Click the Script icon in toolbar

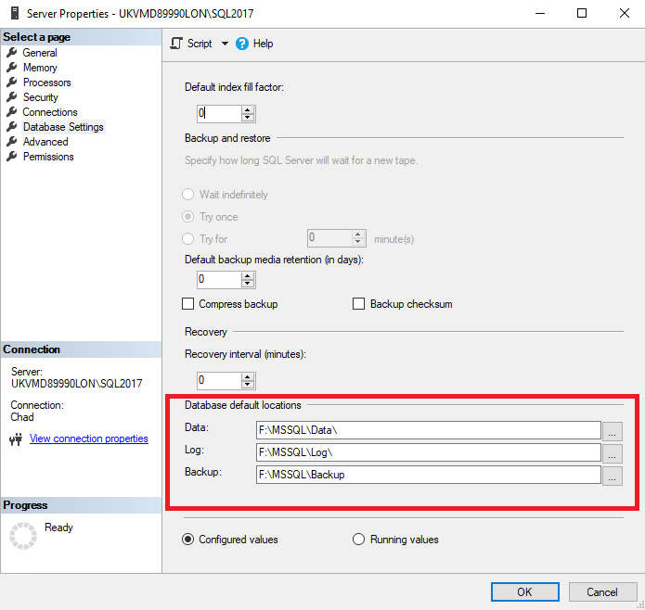click(x=176, y=44)
